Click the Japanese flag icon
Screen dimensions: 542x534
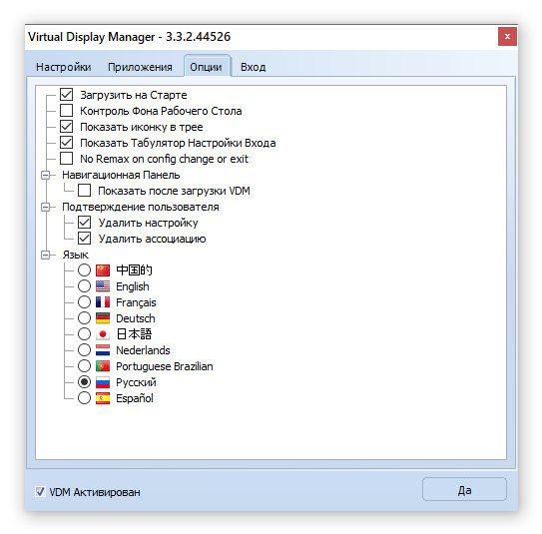point(103,334)
